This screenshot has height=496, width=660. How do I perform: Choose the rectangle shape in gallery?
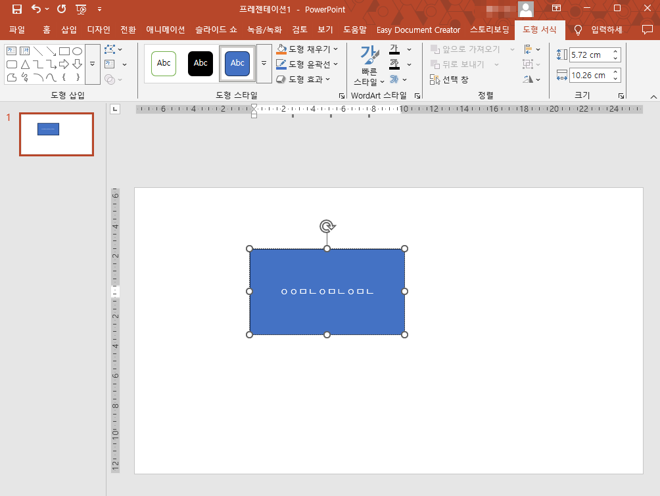[x=64, y=51]
